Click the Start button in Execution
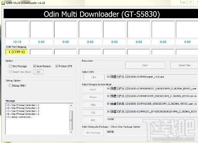198x143 pixels. (145, 65)
